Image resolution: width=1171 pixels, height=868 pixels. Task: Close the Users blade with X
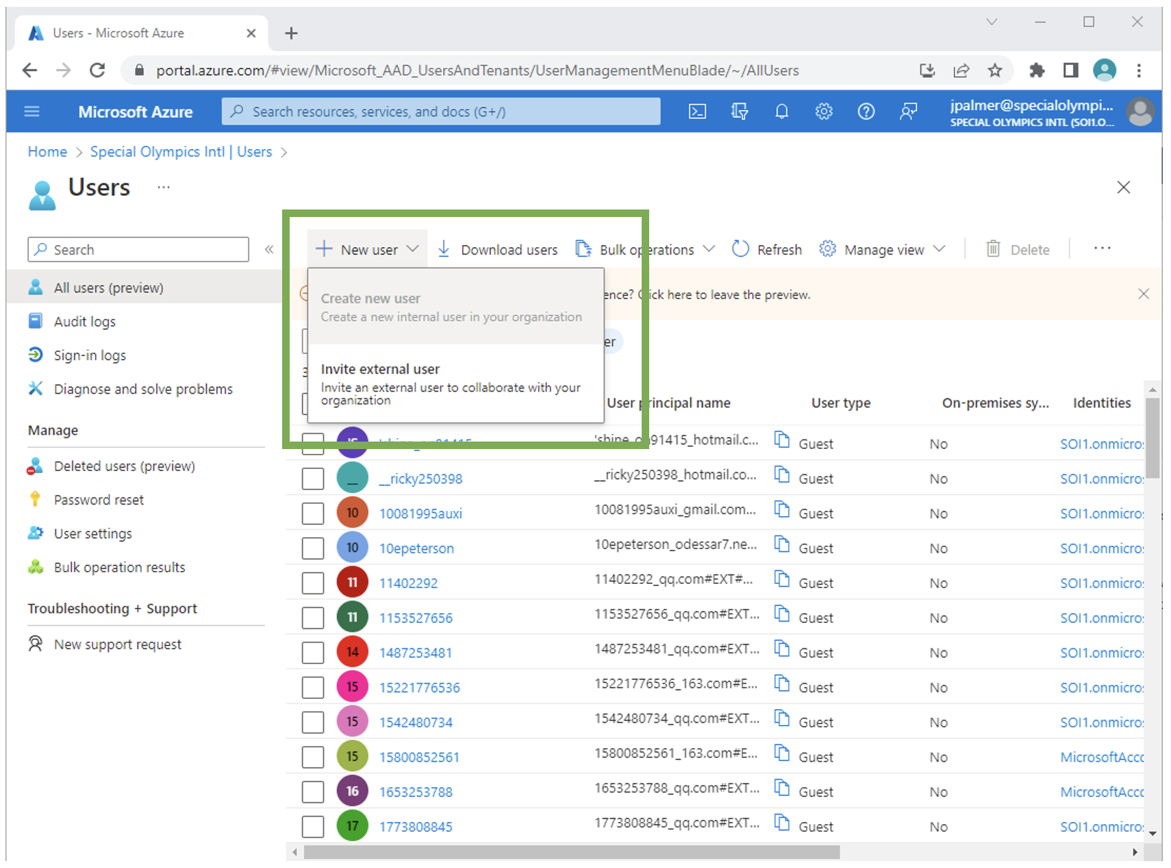click(x=1124, y=187)
